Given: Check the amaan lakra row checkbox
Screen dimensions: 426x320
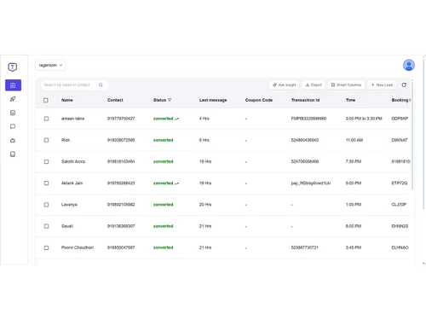Looking at the screenshot, I should (46, 119).
